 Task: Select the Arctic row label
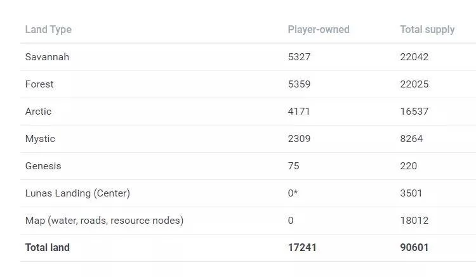(x=38, y=112)
